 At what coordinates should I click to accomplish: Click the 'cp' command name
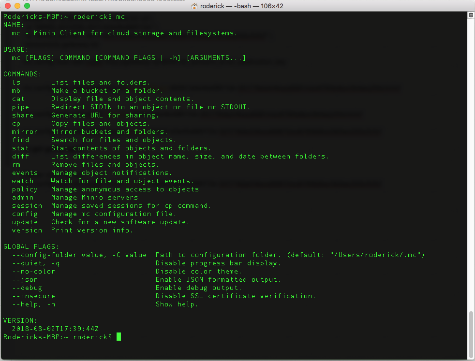coord(16,123)
